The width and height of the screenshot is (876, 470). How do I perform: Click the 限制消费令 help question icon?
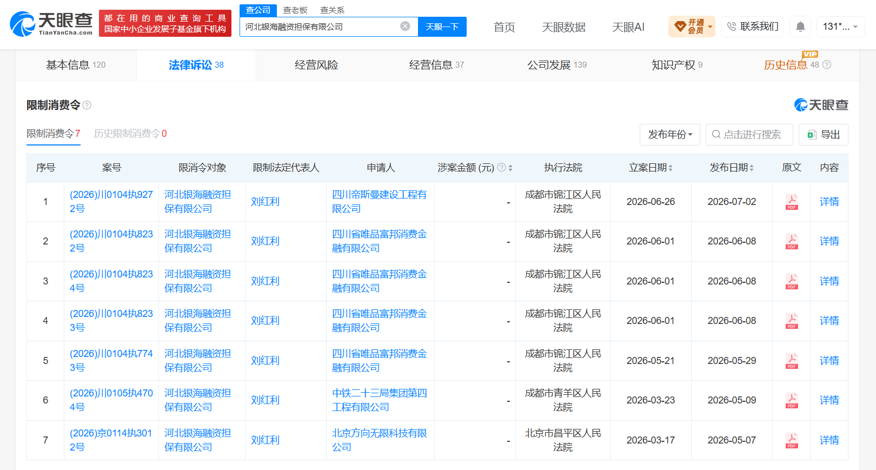coord(87,105)
